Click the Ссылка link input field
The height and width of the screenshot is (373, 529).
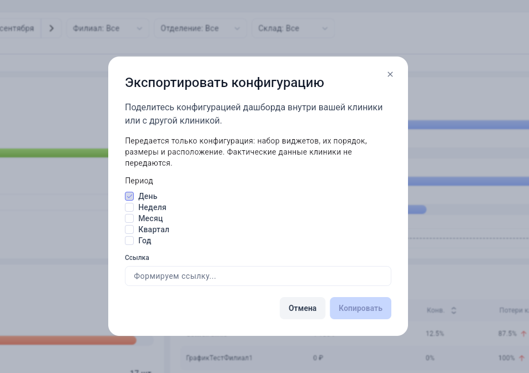pos(258,276)
